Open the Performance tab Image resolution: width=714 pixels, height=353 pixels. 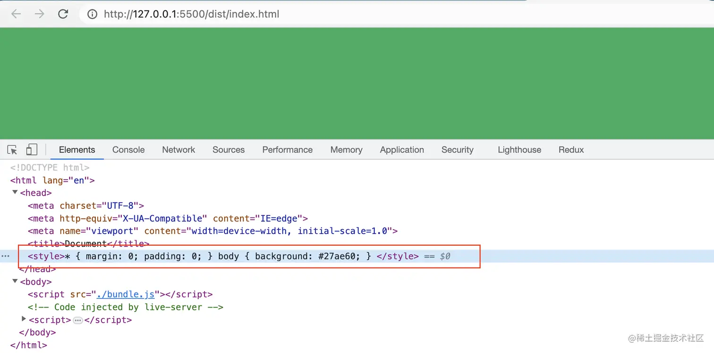coord(288,150)
